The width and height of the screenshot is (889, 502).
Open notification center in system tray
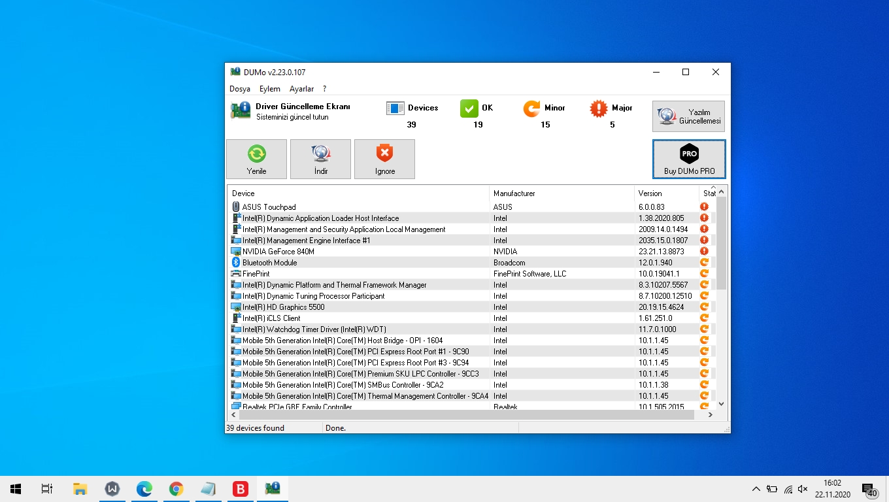(x=869, y=490)
